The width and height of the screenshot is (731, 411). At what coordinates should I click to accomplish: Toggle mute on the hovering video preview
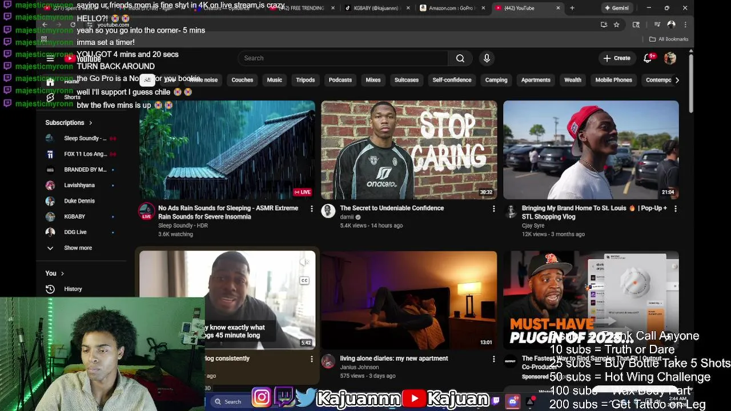(306, 262)
